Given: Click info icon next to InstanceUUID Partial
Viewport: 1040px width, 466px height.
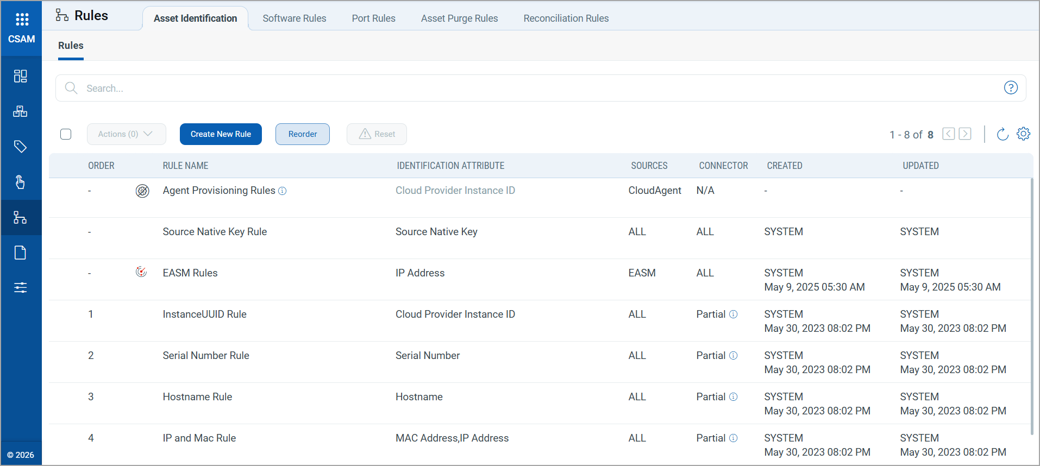Looking at the screenshot, I should [x=733, y=314].
